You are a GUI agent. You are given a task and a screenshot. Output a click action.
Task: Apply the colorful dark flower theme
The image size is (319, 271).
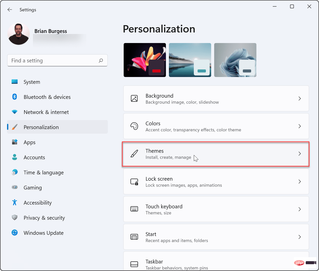[145, 60]
